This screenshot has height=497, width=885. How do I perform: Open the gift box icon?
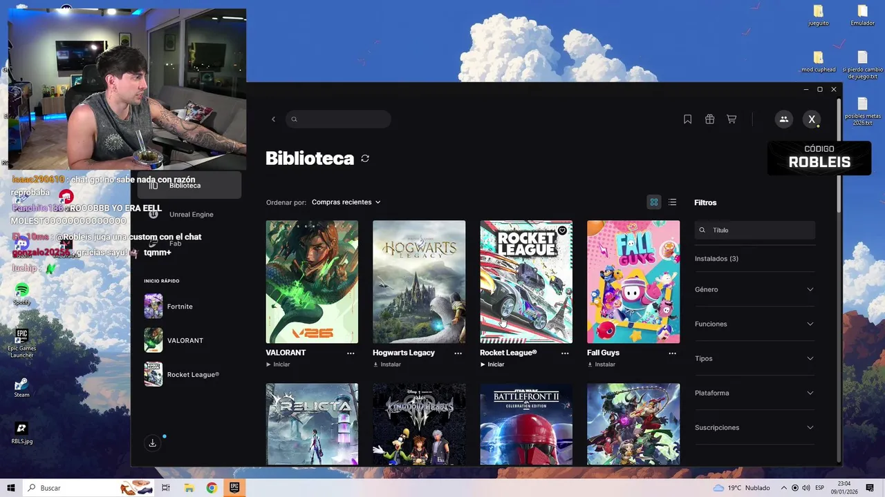(x=709, y=119)
